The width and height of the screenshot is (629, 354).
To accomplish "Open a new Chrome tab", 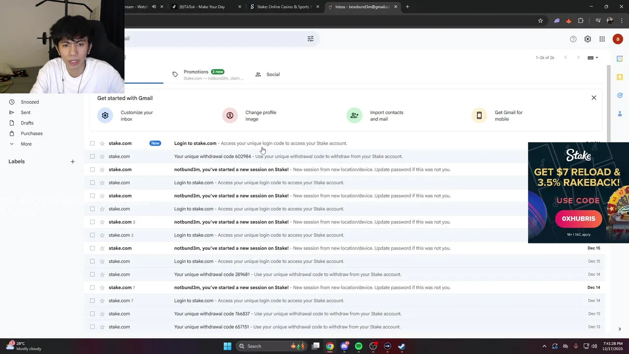I will tap(407, 7).
